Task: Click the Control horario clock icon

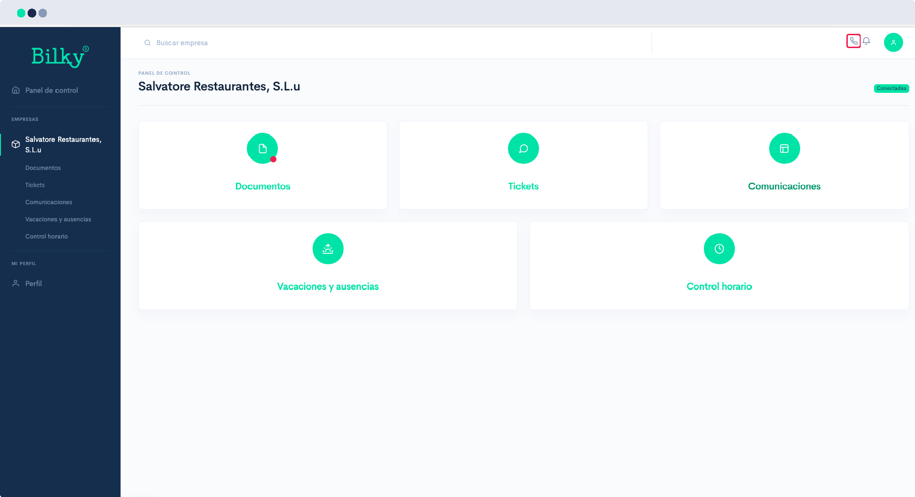Action: point(719,249)
